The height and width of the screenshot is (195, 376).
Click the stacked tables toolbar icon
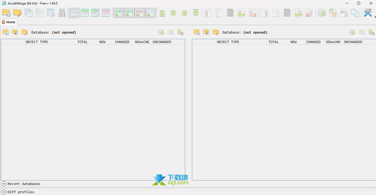(29, 13)
